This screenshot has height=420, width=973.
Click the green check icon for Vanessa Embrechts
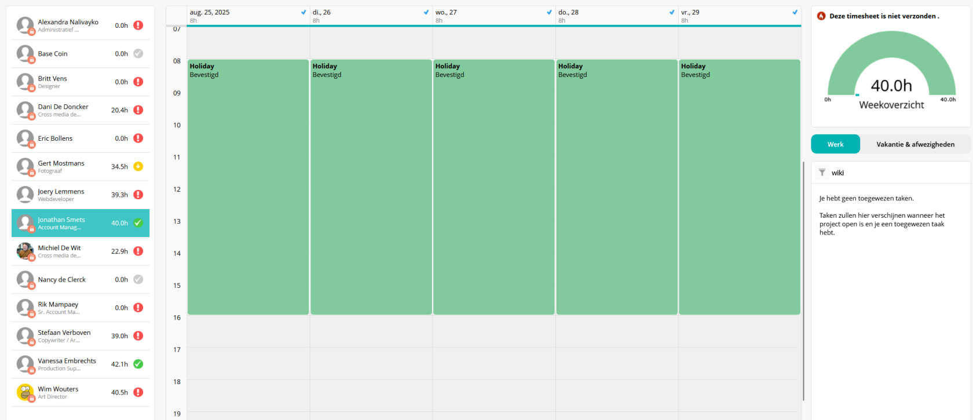138,364
